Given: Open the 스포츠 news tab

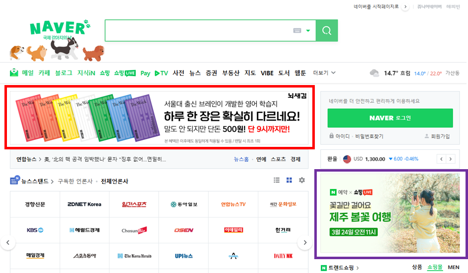Looking at the screenshot, I should 278,159.
